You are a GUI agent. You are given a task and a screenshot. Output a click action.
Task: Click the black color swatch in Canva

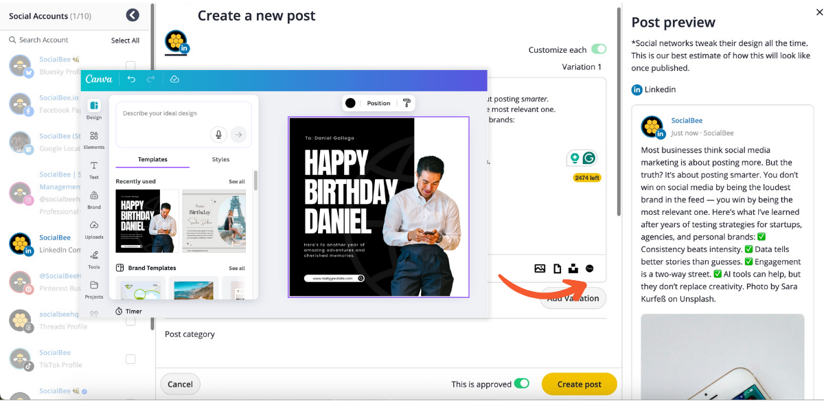click(x=350, y=103)
